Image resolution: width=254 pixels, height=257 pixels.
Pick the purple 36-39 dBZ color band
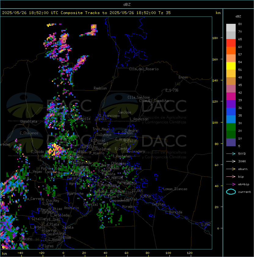click(x=231, y=104)
